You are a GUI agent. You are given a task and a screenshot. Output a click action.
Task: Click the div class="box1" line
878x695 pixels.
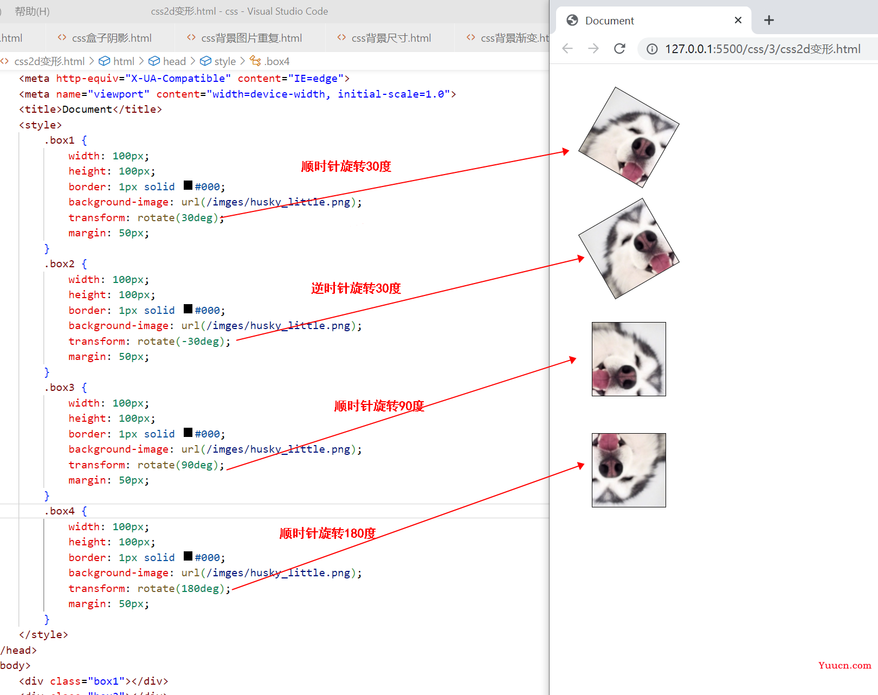(94, 681)
